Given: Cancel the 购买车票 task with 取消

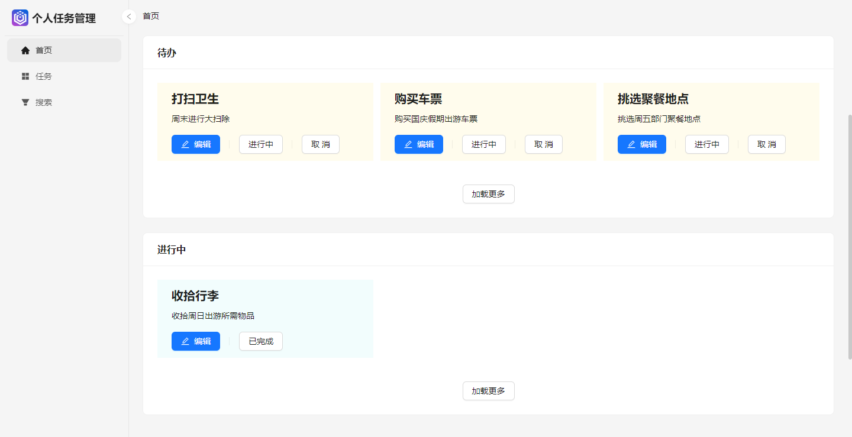Looking at the screenshot, I should pyautogui.click(x=543, y=144).
